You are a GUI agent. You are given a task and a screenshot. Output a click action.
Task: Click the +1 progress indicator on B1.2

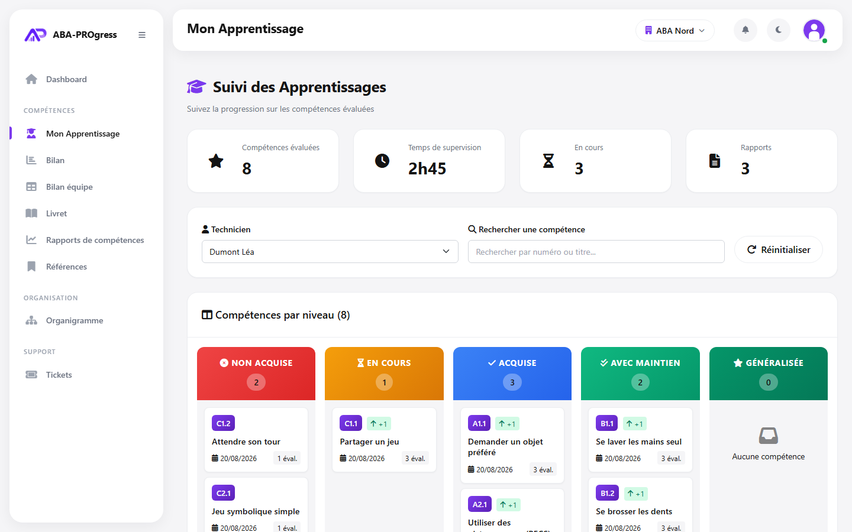pyautogui.click(x=636, y=494)
